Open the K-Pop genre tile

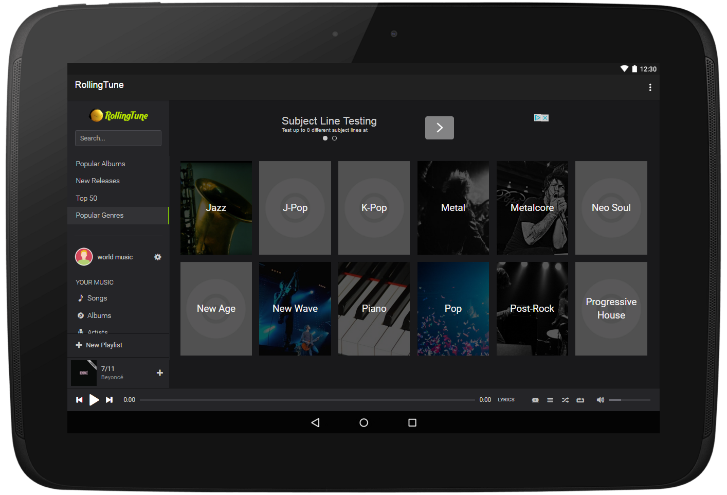(x=374, y=208)
